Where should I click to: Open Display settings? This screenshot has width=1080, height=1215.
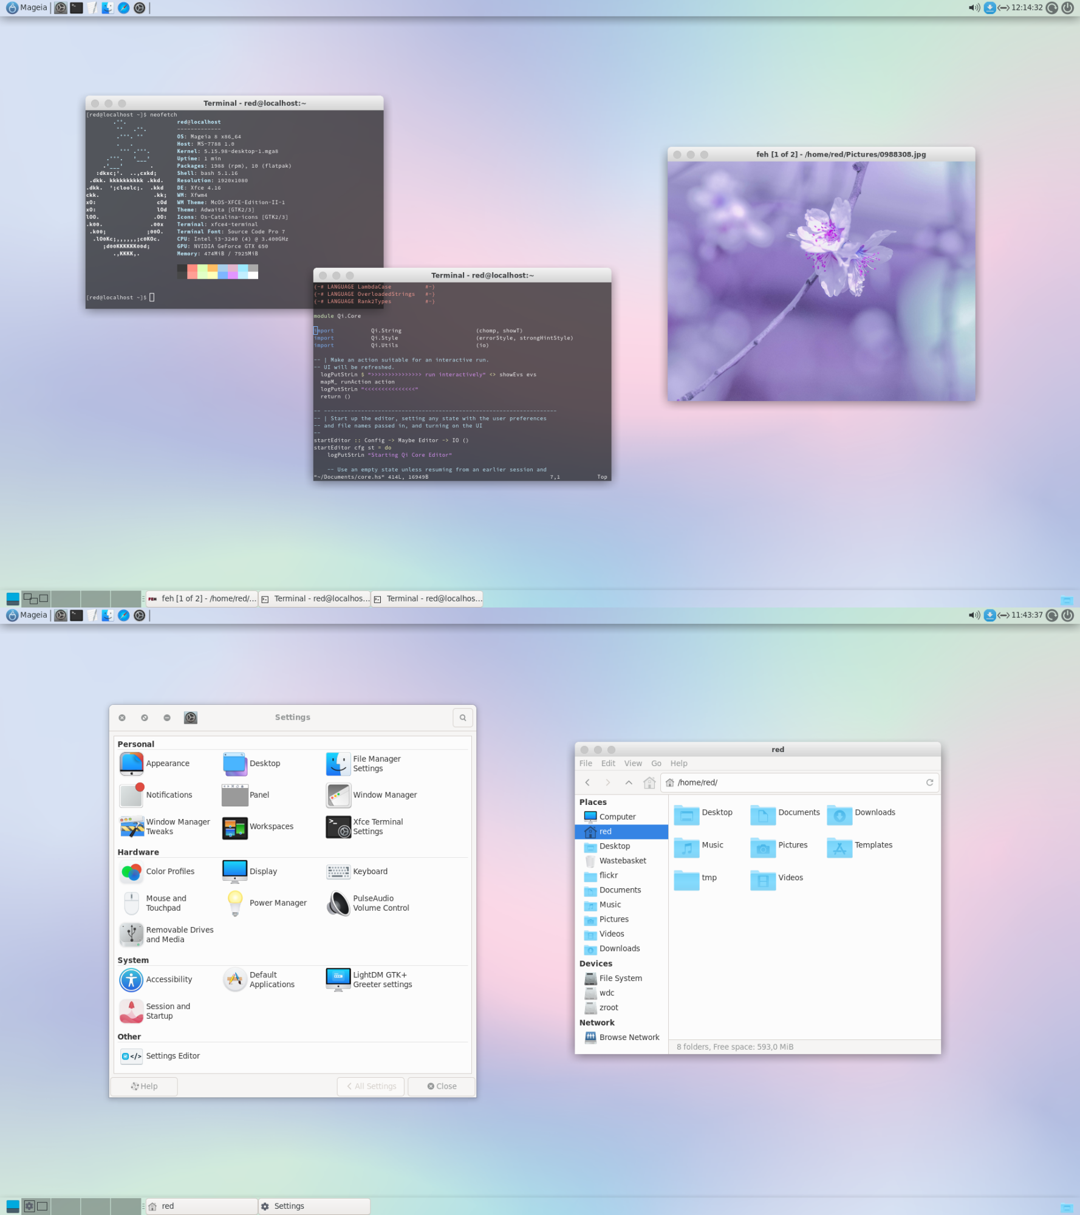(x=250, y=871)
